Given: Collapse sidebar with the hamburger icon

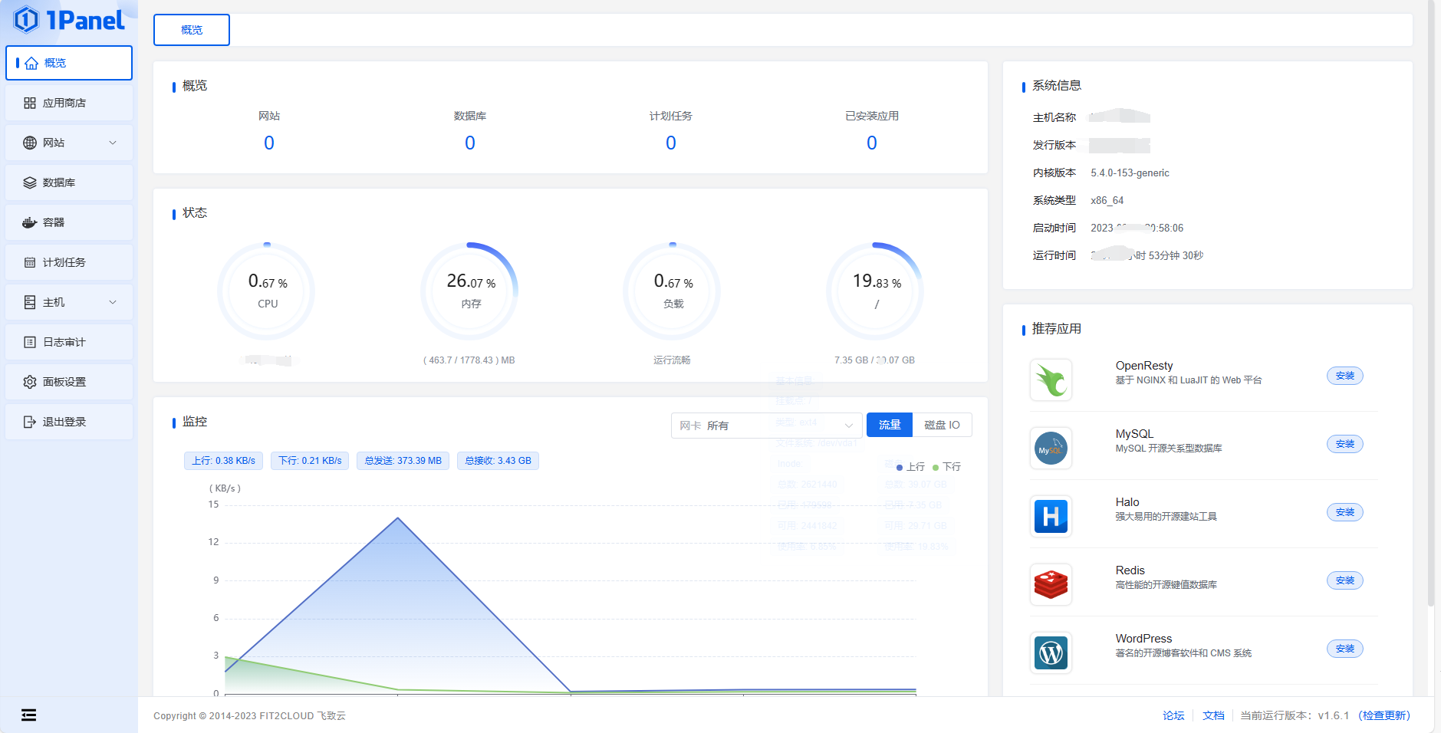Looking at the screenshot, I should [28, 715].
